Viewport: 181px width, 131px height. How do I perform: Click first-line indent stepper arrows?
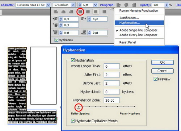pyautogui.click(x=61, y=25)
